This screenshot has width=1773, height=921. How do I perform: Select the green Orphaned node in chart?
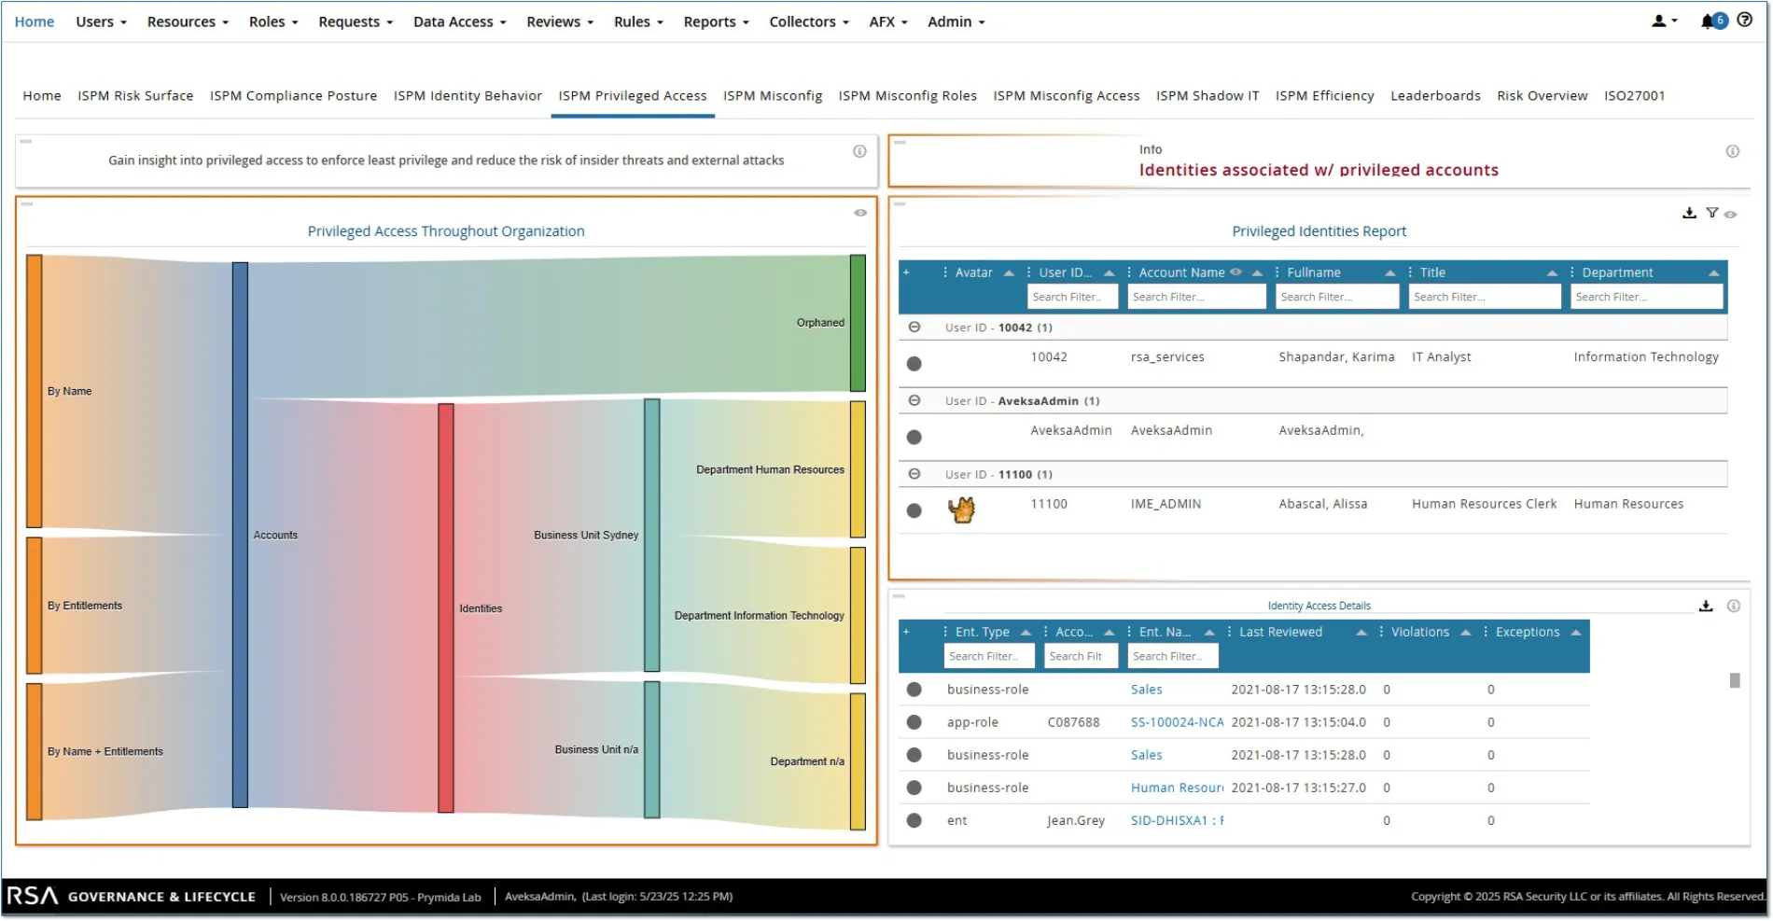click(858, 323)
